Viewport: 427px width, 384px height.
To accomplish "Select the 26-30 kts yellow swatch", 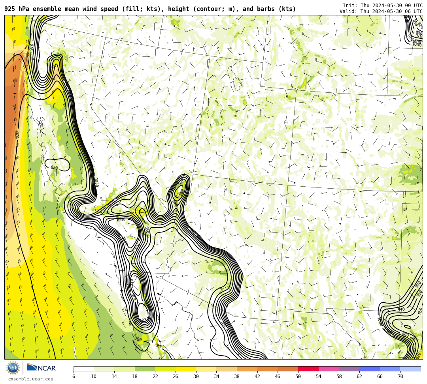I will click(186, 369).
